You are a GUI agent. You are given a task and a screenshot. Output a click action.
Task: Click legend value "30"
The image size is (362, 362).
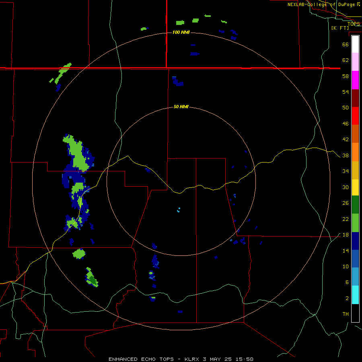coord(346,187)
